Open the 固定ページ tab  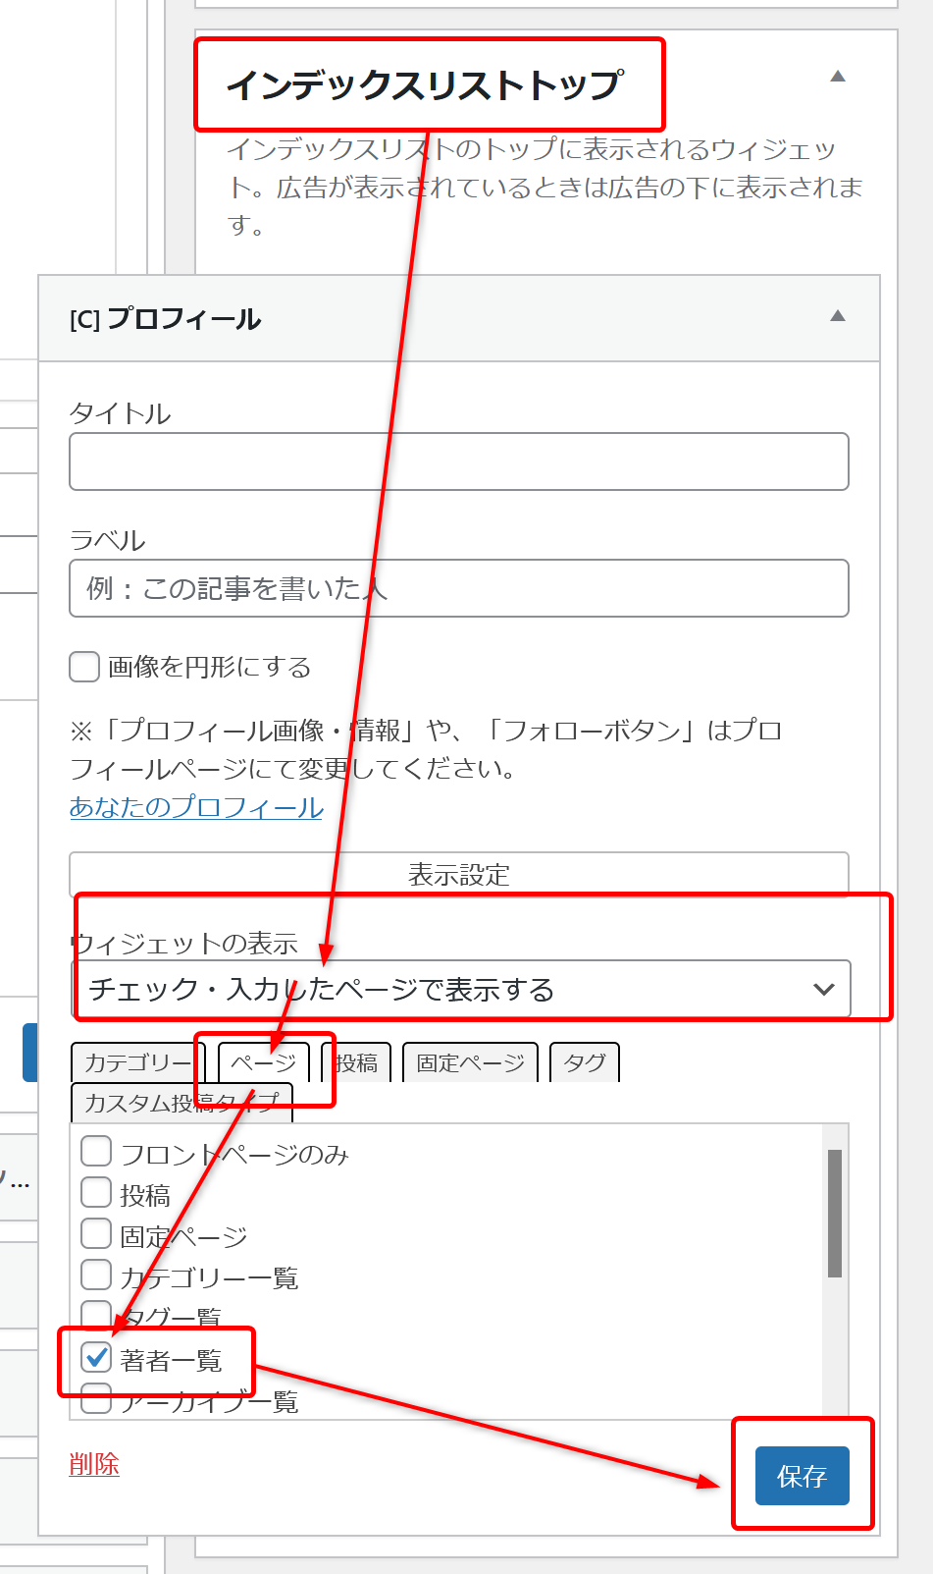click(x=470, y=1062)
